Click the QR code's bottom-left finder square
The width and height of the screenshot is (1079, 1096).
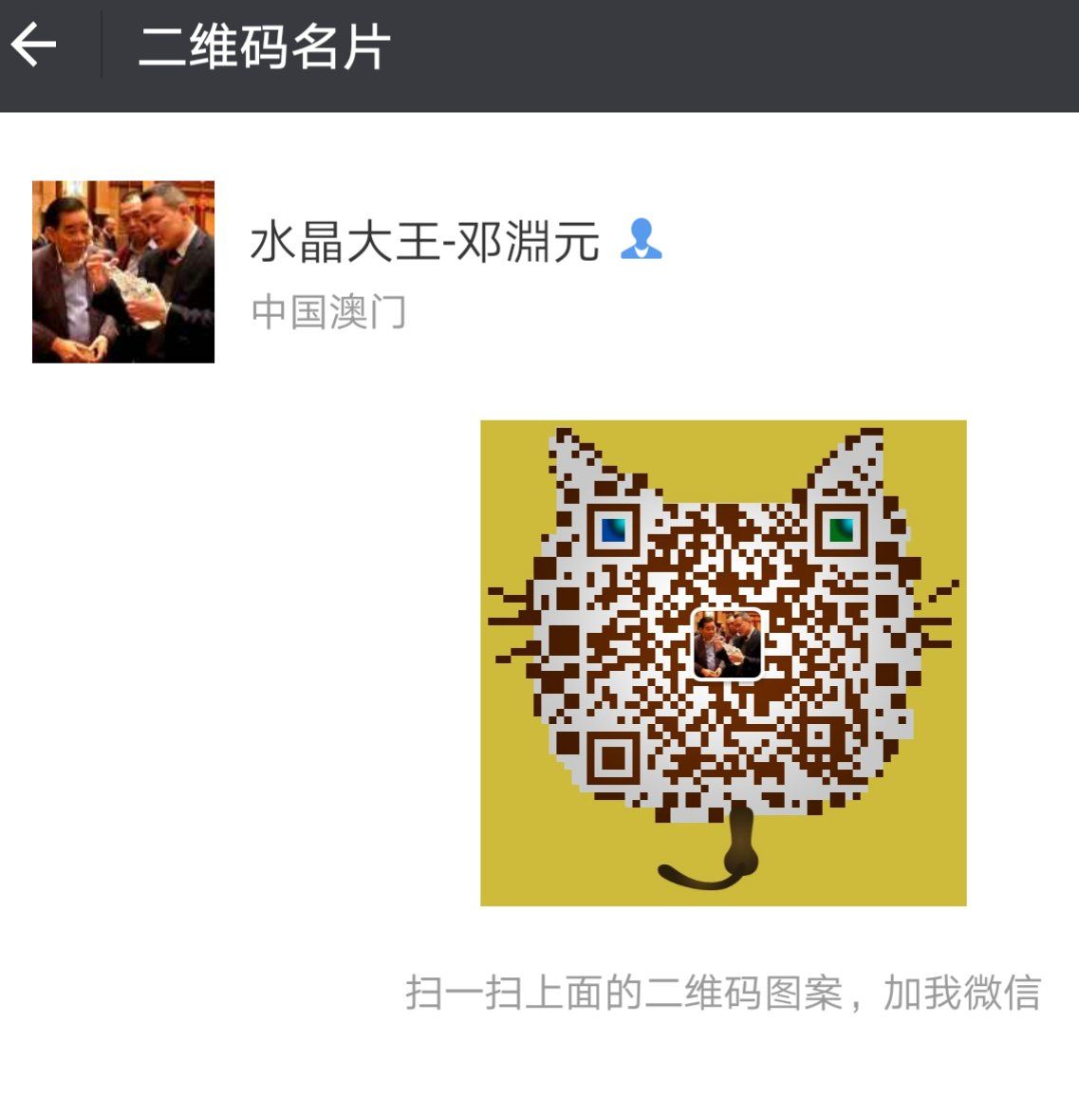click(x=614, y=758)
